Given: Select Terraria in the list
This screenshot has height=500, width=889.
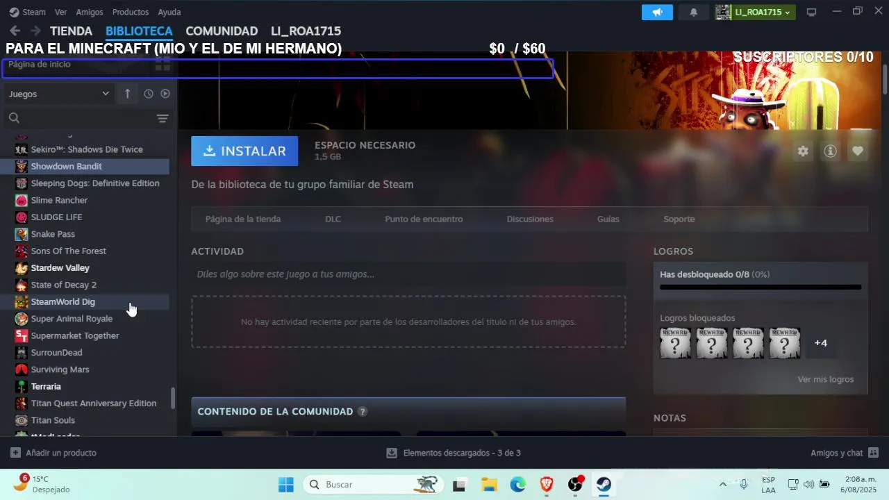Looking at the screenshot, I should click(x=46, y=386).
